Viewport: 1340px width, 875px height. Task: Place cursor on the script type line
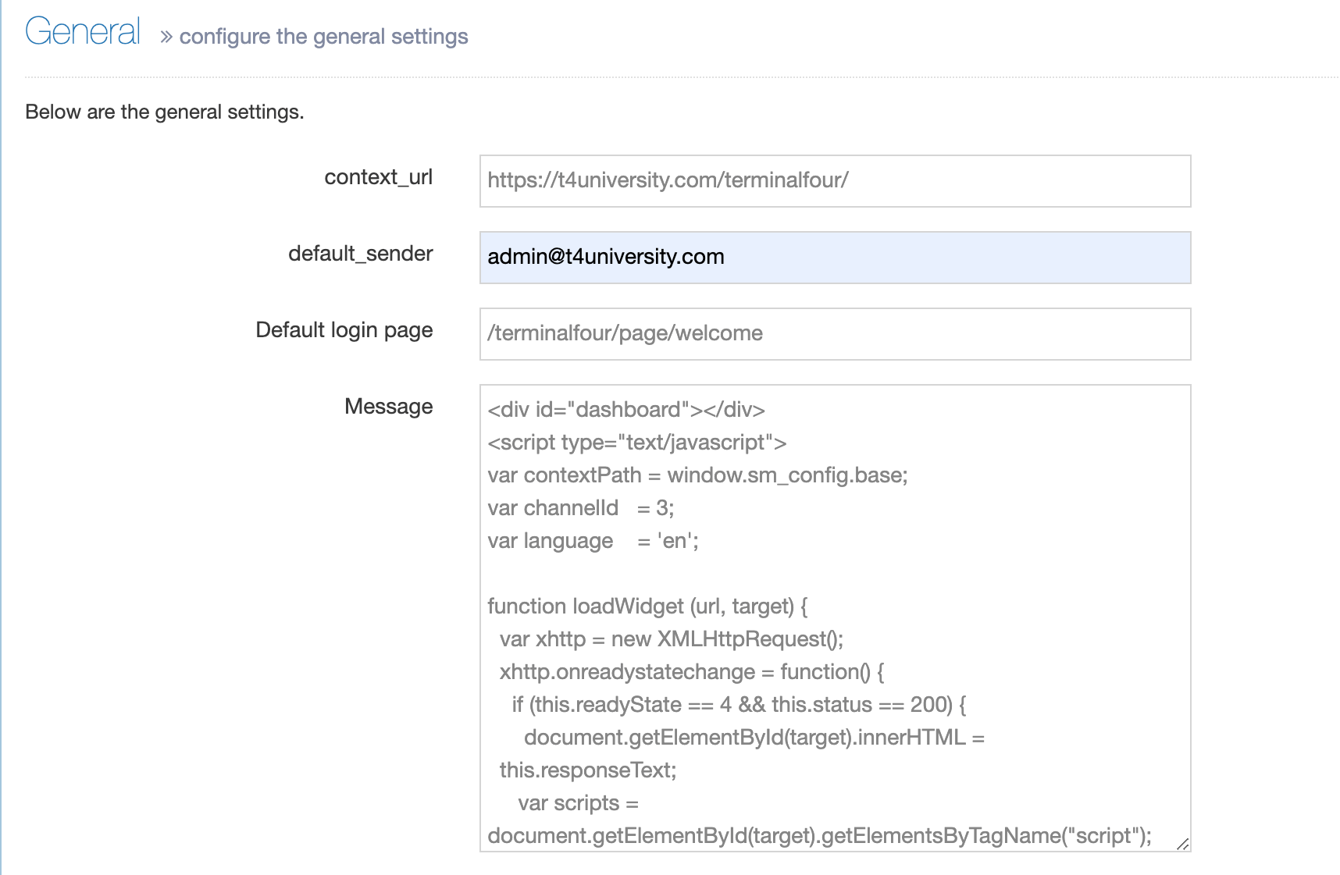coord(636,443)
